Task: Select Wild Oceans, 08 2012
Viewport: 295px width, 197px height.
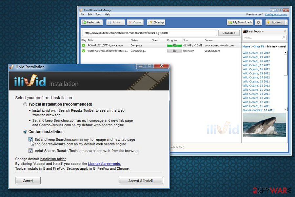Action: (256, 61)
